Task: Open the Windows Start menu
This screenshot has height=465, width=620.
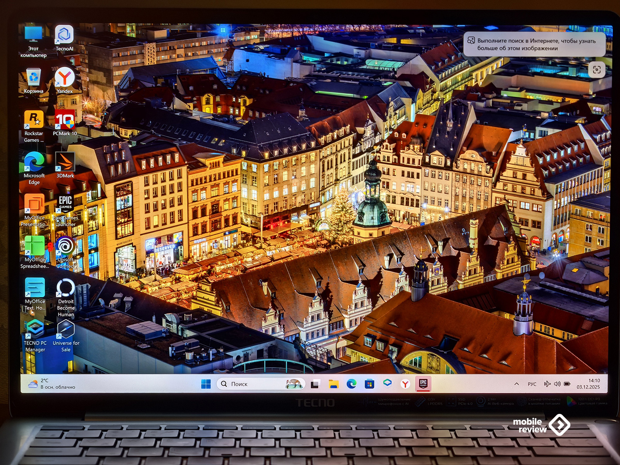Action: (x=206, y=384)
